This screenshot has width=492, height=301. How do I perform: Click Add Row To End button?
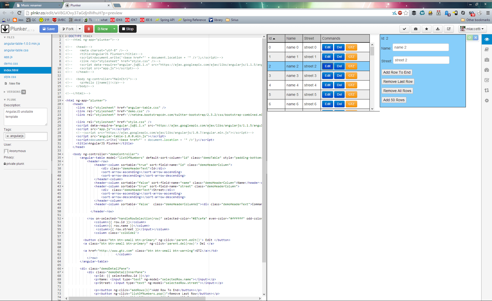tap(397, 72)
